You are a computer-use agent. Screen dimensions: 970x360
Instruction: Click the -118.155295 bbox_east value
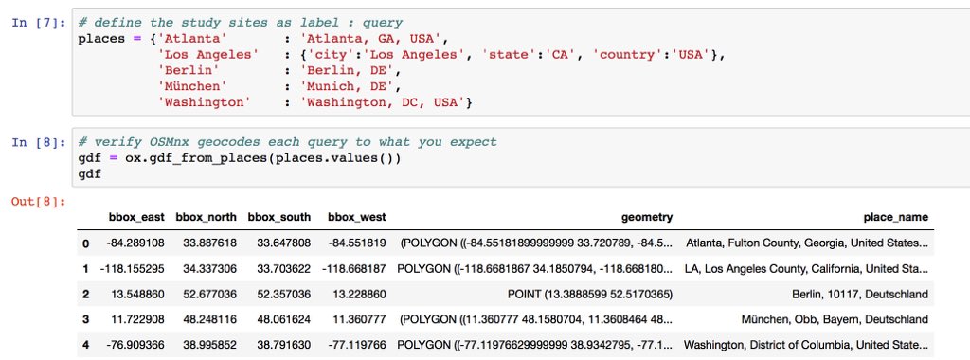(132, 269)
